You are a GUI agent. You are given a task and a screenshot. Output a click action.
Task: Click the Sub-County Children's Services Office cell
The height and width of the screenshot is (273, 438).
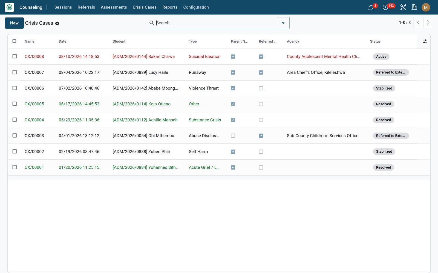322,136
